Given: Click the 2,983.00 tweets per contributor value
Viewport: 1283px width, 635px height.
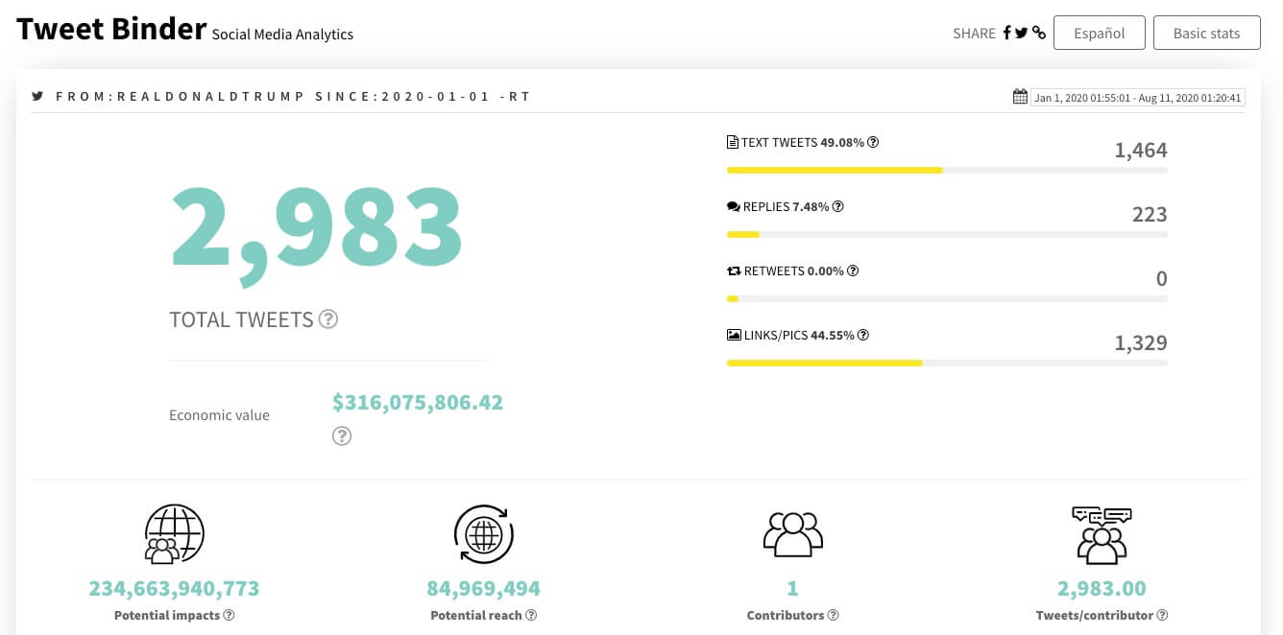Looking at the screenshot, I should [1102, 588].
